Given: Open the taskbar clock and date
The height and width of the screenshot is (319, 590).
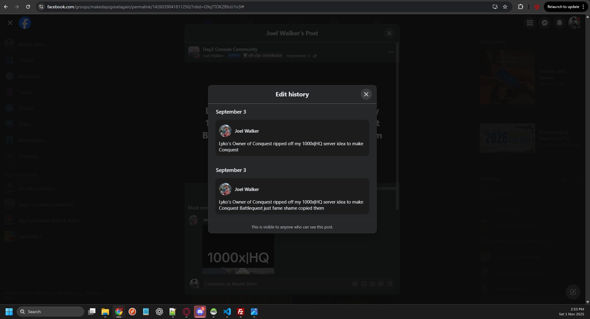Looking at the screenshot, I should 571,312.
